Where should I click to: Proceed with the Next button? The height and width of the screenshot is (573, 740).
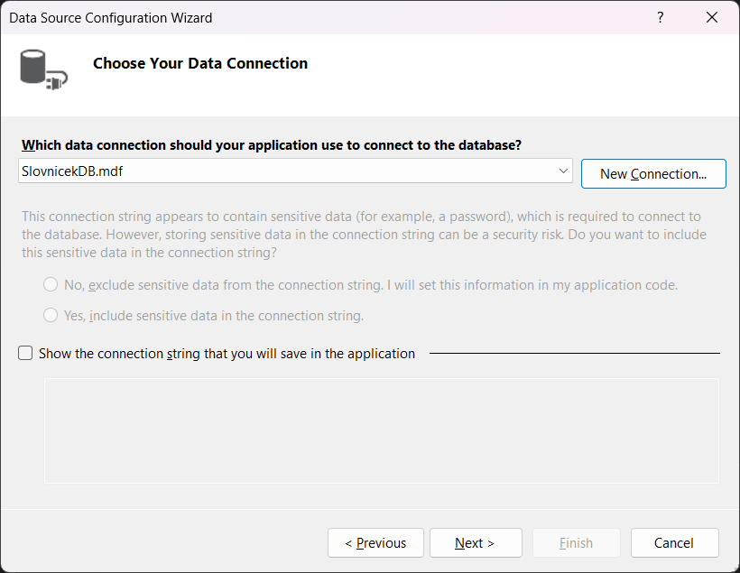(475, 542)
